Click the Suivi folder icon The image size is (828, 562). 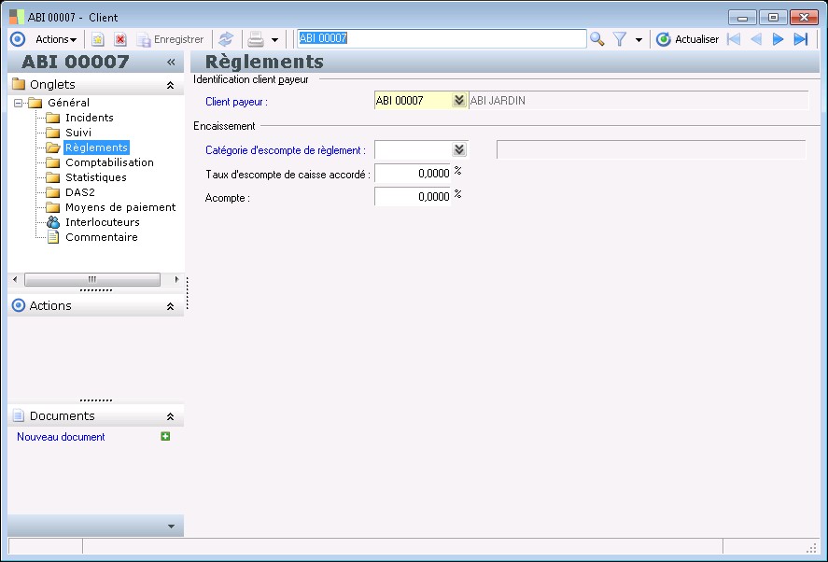(53, 133)
